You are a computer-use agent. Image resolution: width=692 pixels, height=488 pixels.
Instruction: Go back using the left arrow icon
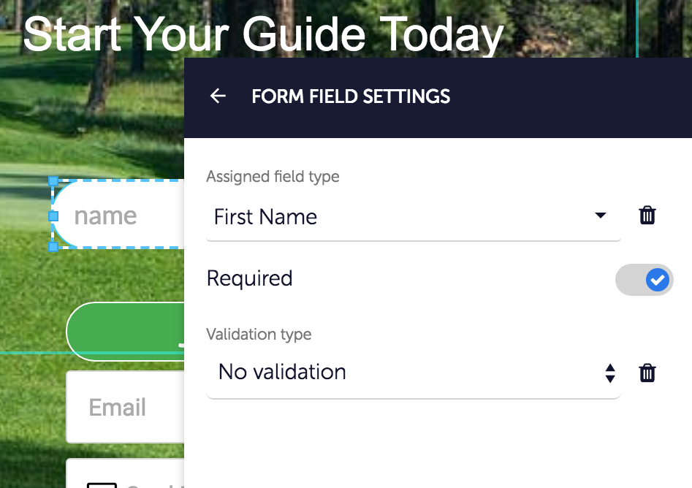pyautogui.click(x=218, y=96)
